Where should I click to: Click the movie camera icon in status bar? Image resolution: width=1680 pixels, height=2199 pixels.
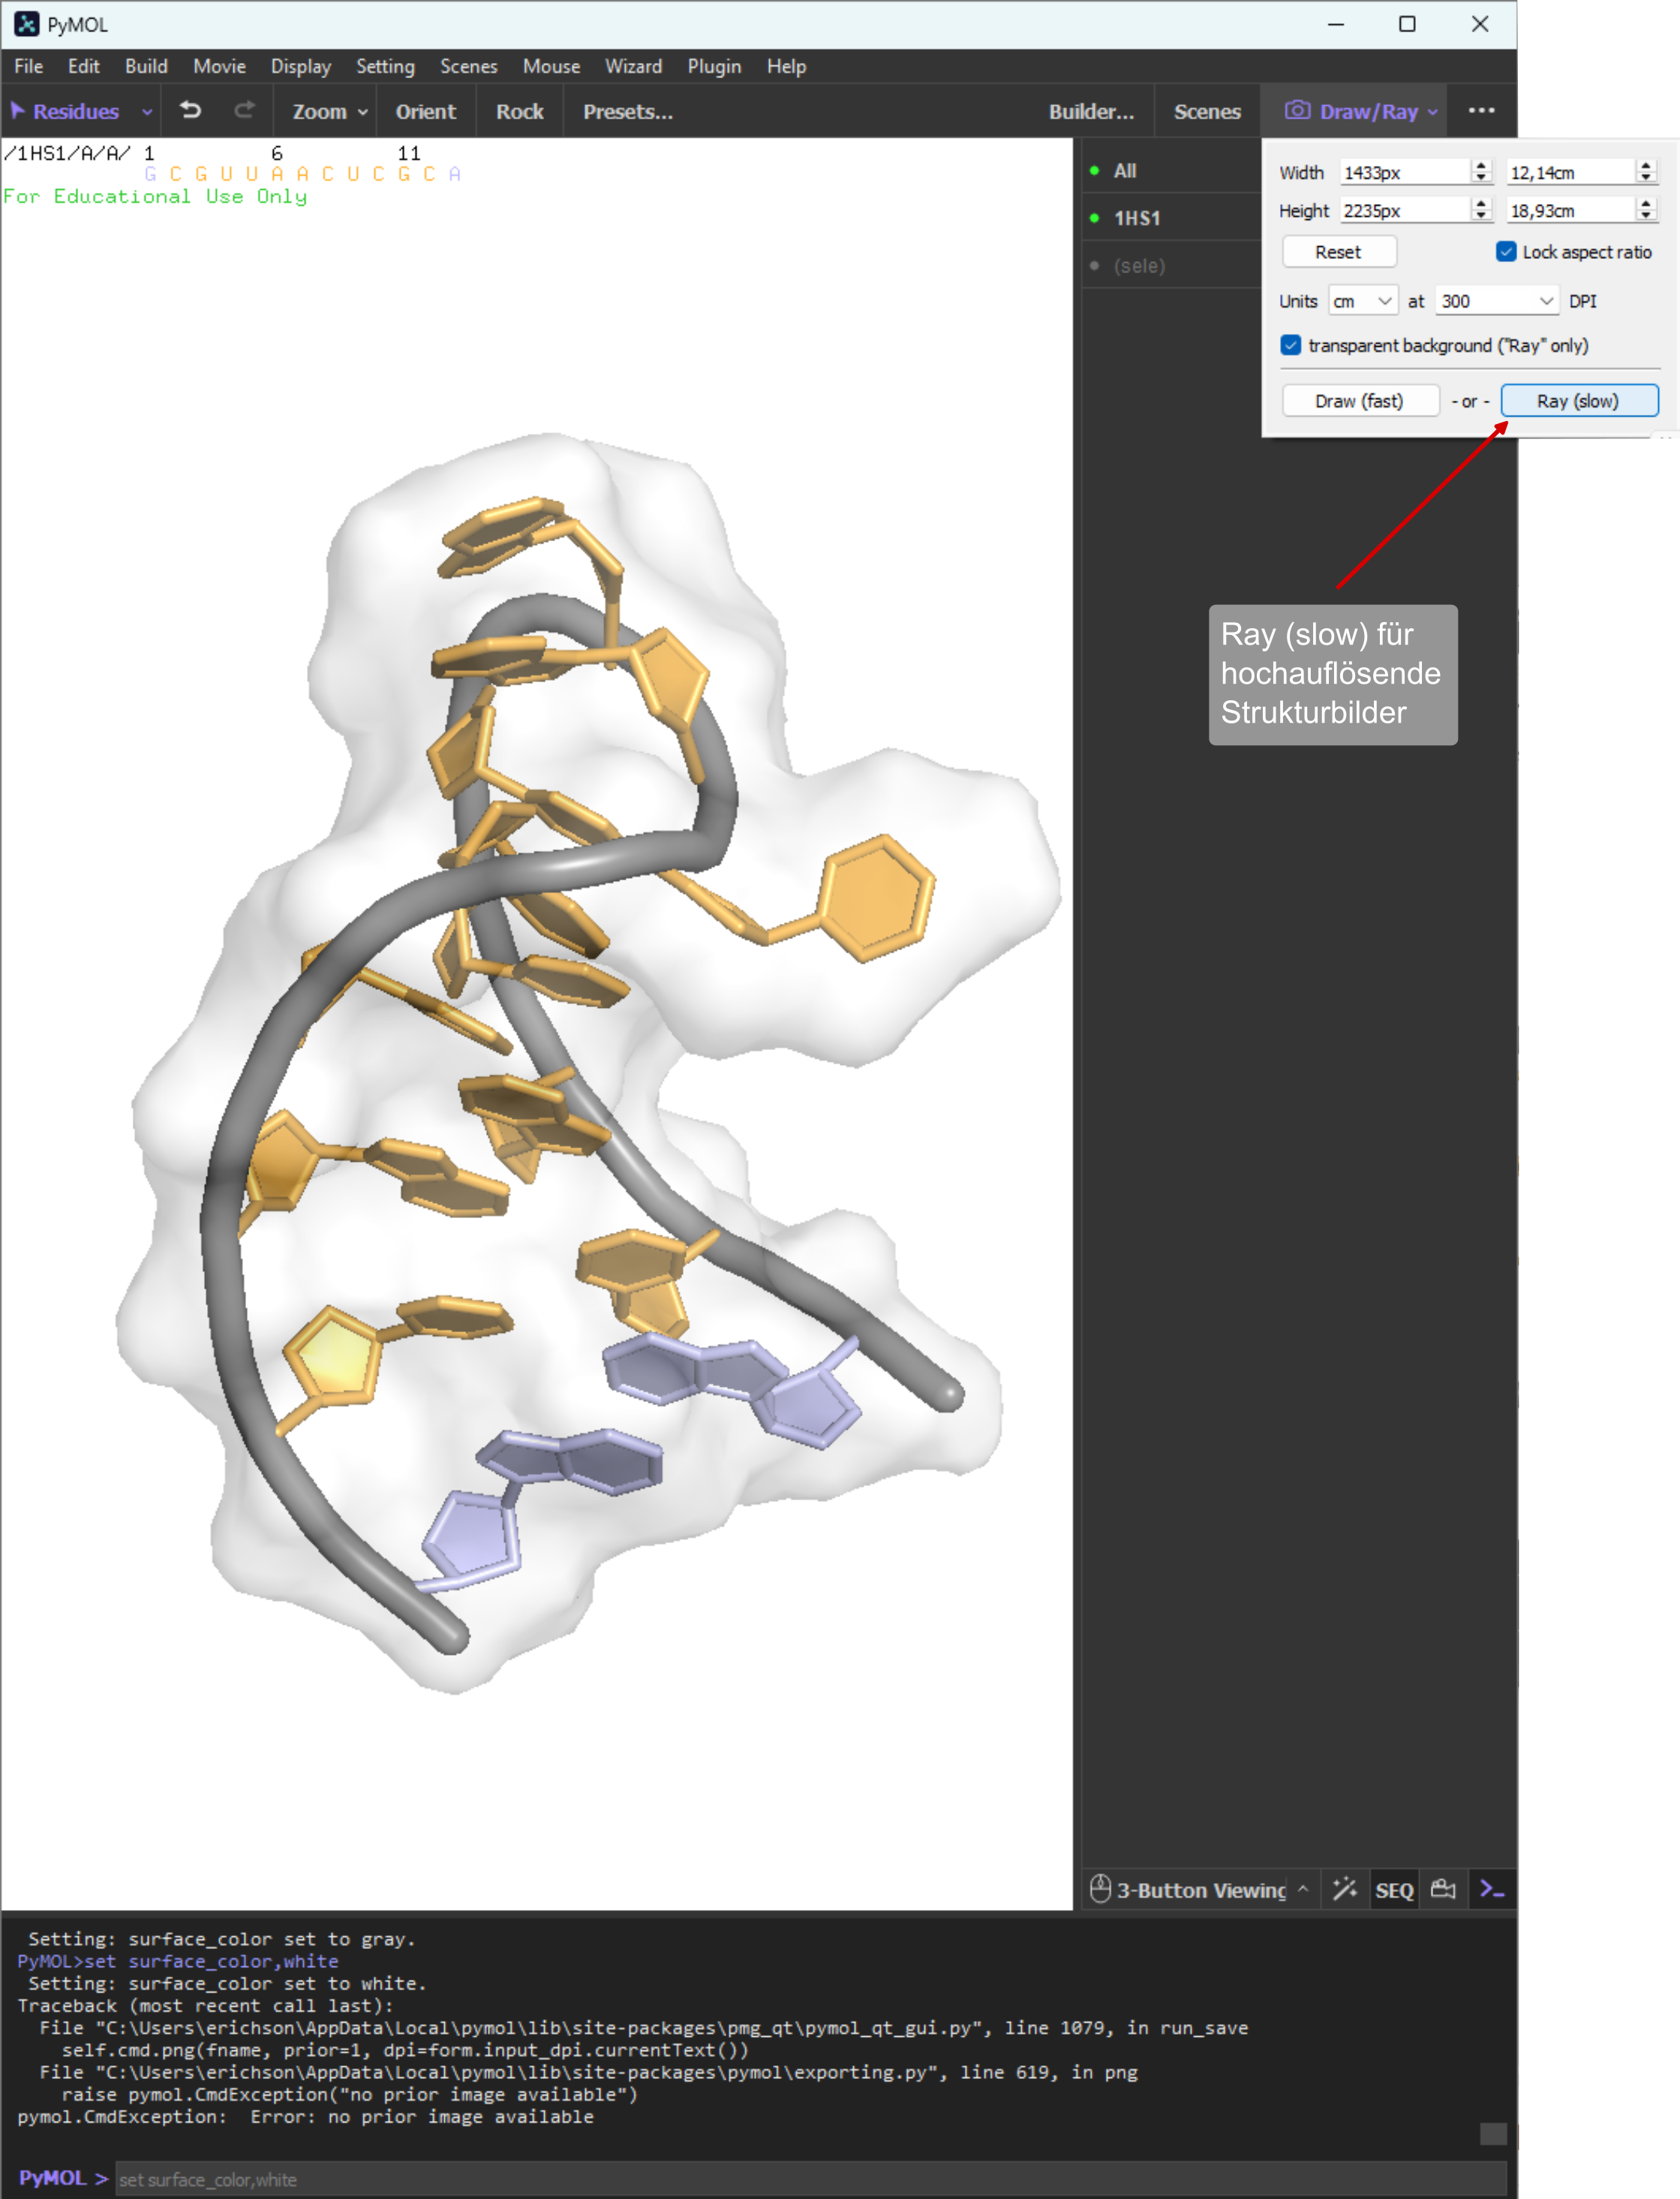pos(1443,1889)
